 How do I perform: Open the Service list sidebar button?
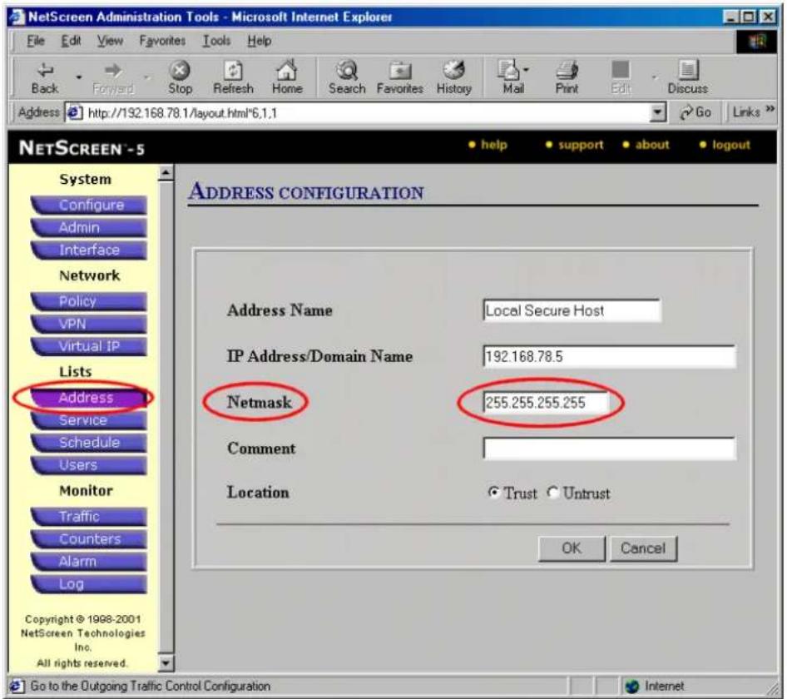tap(90, 420)
